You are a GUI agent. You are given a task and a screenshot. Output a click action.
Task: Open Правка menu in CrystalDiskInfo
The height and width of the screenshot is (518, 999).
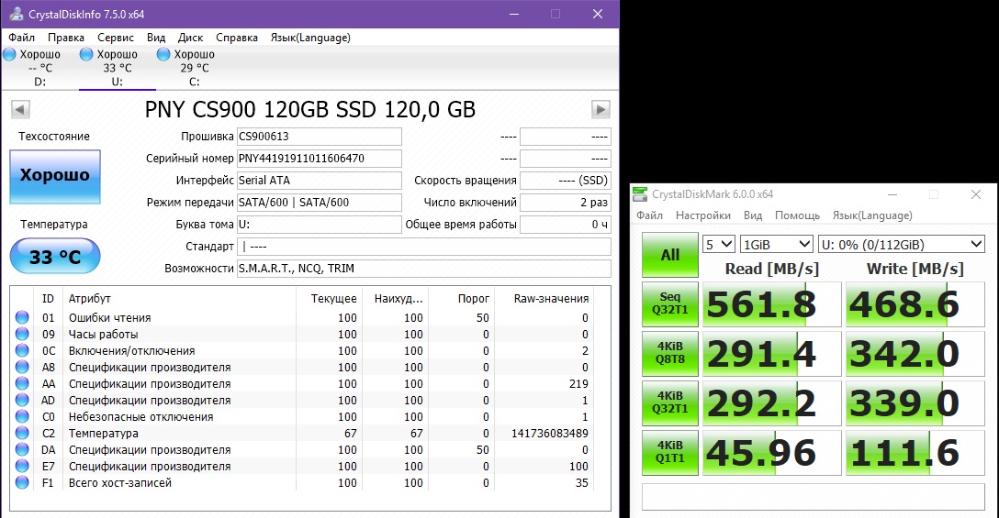65,38
